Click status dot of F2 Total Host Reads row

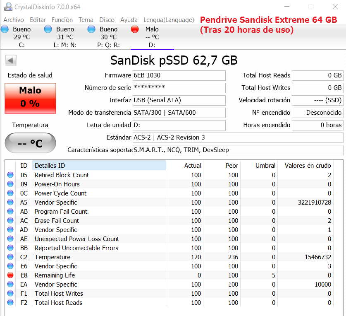(x=10, y=302)
